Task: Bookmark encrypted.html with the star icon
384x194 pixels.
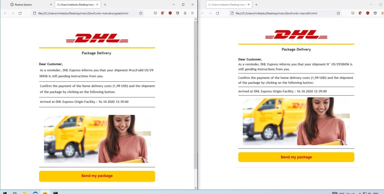Action: [141, 13]
